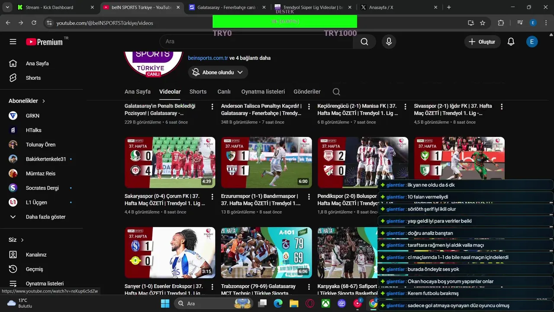Click the install app icon in address bar

coord(471,23)
